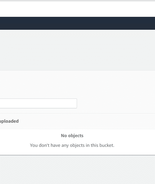
Task: Click the word "bucket" in empty-state message
Action: pos(106,146)
